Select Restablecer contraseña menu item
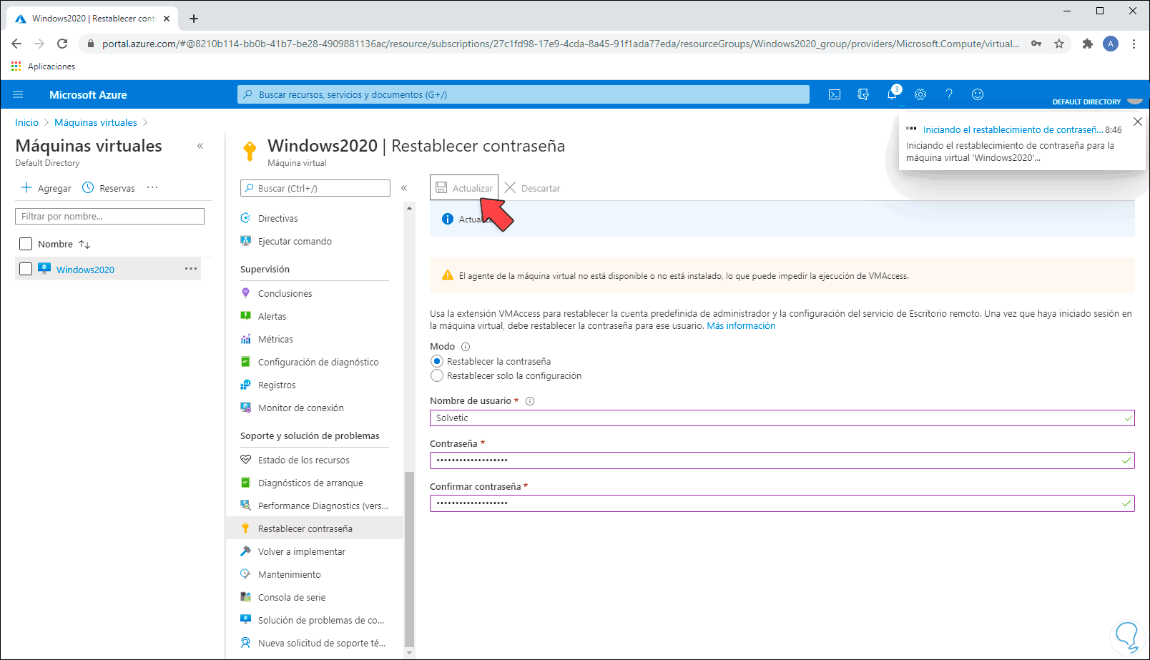 coord(315,528)
